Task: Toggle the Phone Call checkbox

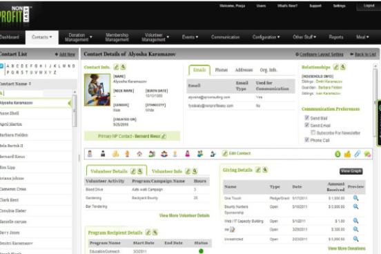Action: click(x=306, y=139)
